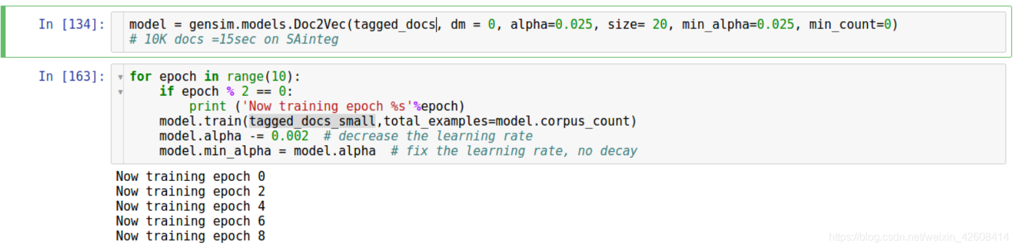
Task: Click 'min_count=0' parameter in first cell
Action: pos(850,25)
